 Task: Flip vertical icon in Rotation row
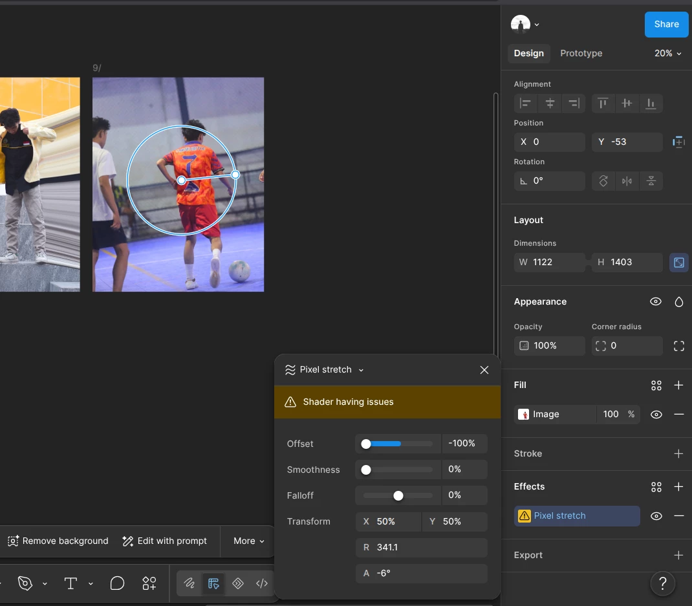click(651, 181)
